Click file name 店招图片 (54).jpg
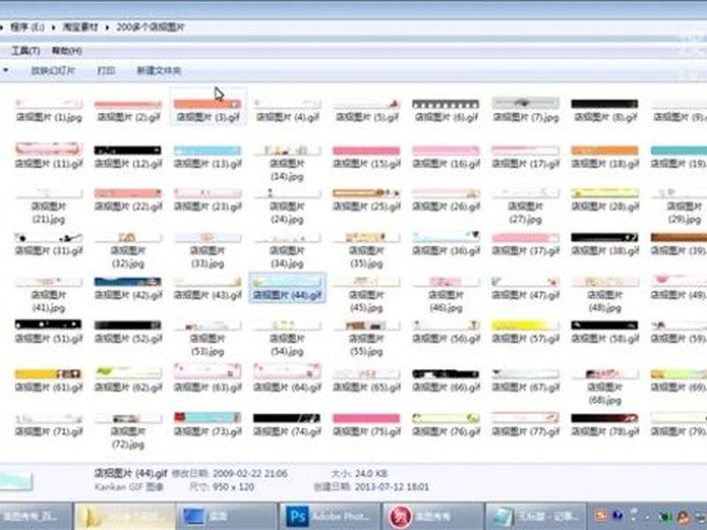Screen dimensions: 707x530 pyautogui.click(x=287, y=344)
